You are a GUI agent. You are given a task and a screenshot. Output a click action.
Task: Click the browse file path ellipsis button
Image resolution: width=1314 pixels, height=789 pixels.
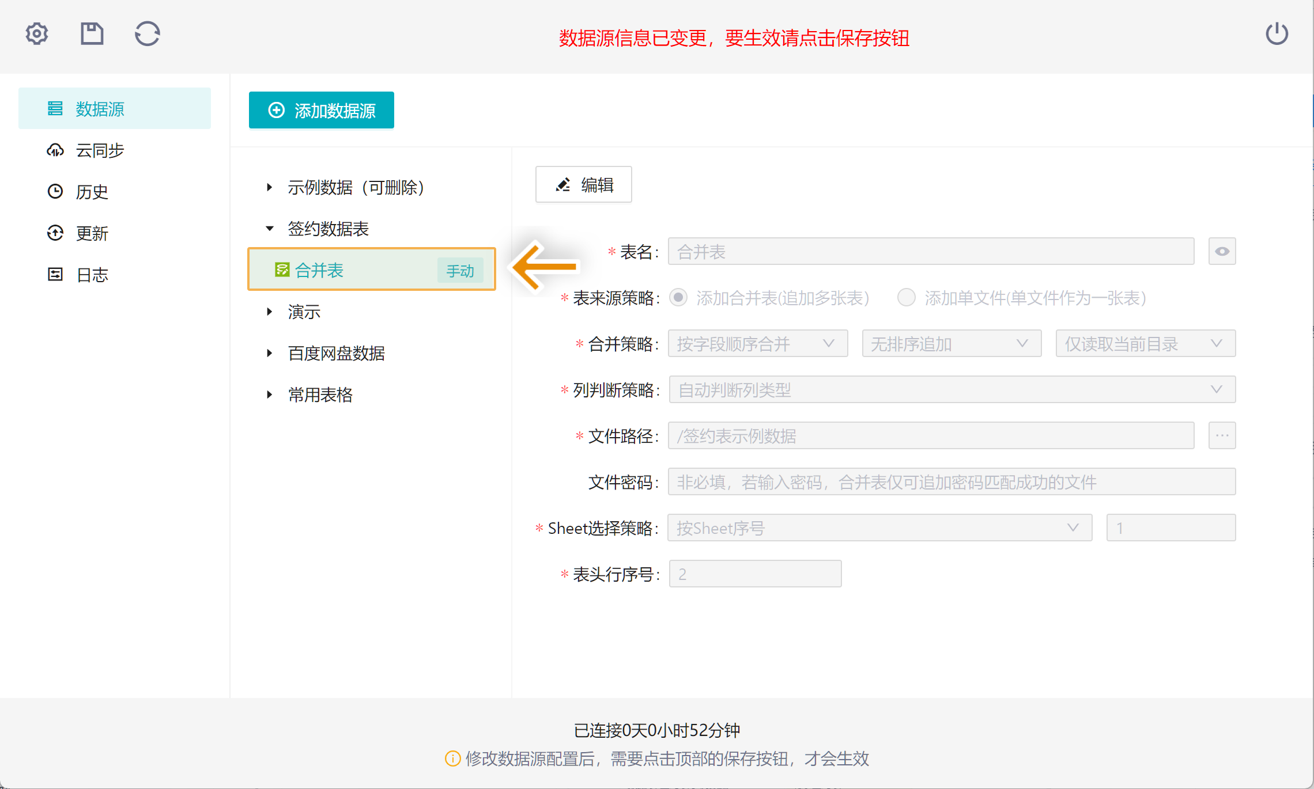click(1222, 436)
